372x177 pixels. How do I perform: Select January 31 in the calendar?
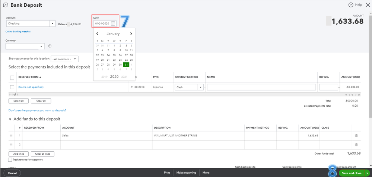click(126, 65)
